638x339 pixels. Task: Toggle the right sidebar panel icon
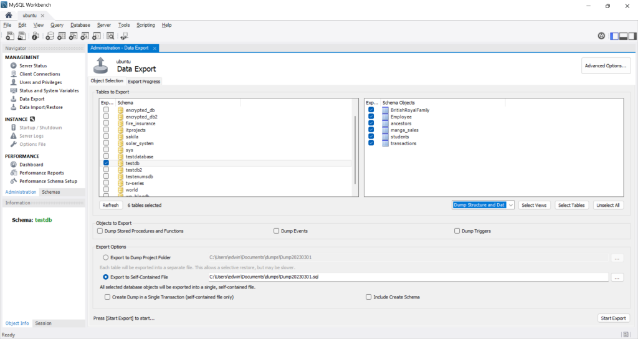[632, 36]
